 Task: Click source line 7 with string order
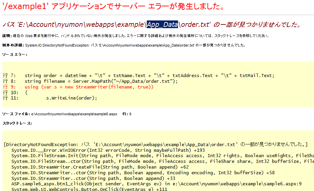click(x=149, y=75)
